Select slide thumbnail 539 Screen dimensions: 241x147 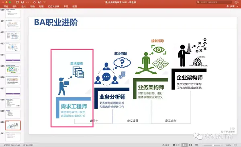(x=13, y=114)
